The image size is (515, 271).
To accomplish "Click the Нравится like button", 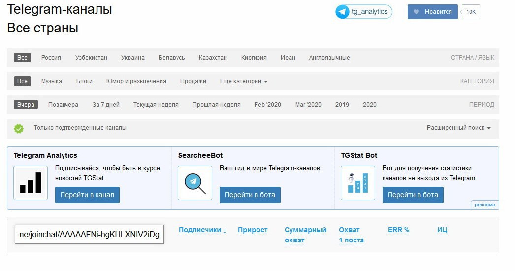I will tap(433, 12).
